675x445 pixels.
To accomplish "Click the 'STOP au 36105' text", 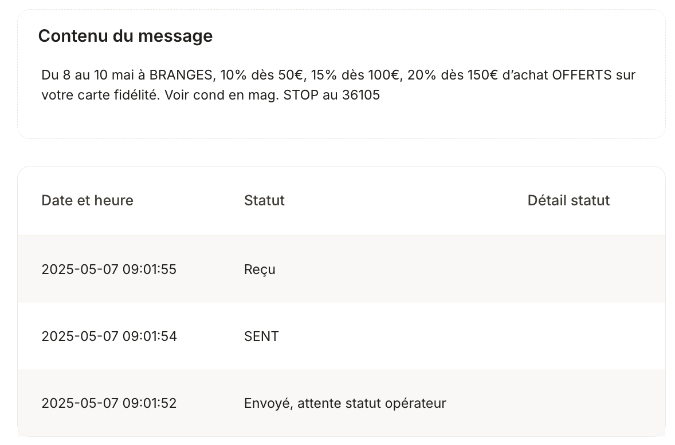I will 331,95.
